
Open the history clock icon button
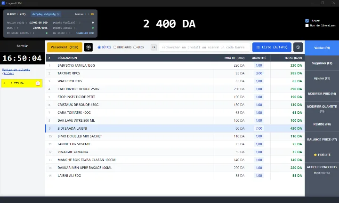pyautogui.click(x=298, y=47)
